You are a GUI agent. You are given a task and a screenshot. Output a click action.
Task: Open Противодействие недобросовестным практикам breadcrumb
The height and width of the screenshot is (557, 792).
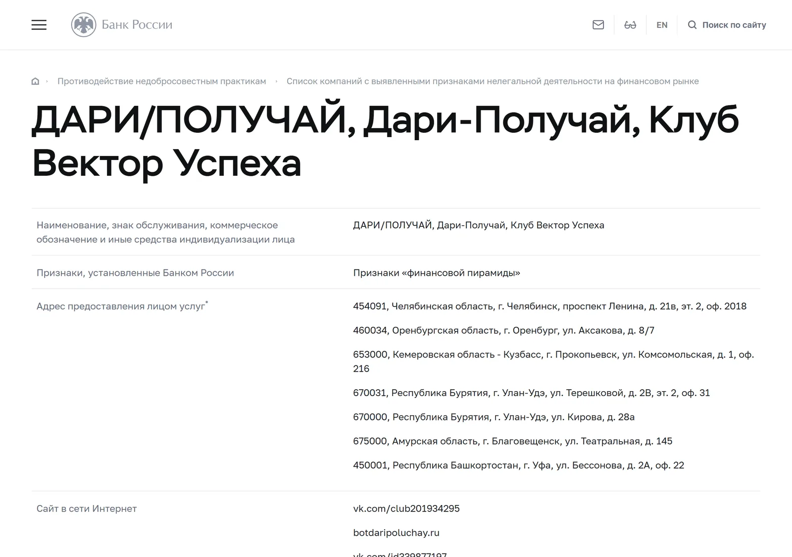pos(161,81)
